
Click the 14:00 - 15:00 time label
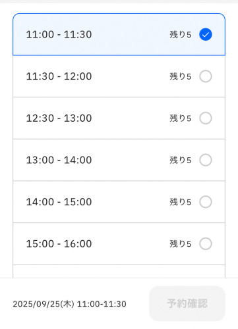click(59, 202)
